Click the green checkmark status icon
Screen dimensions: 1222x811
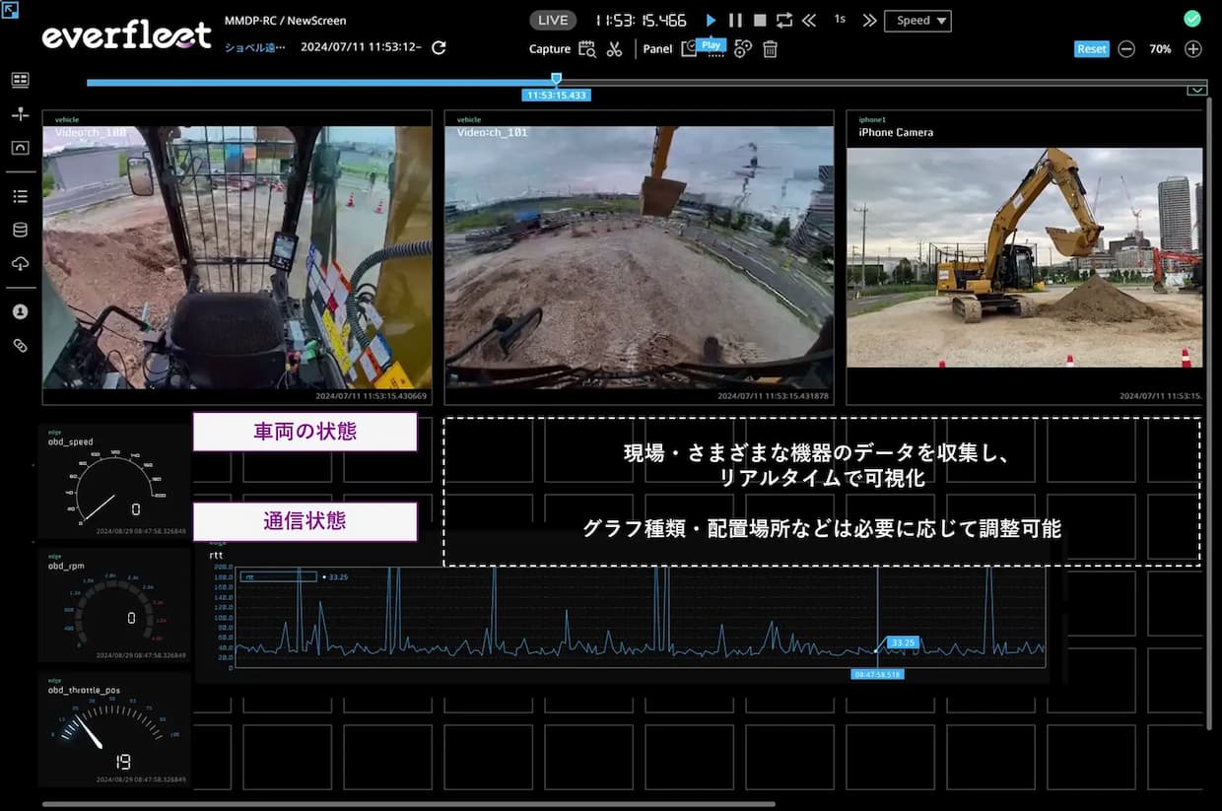[x=1192, y=19]
